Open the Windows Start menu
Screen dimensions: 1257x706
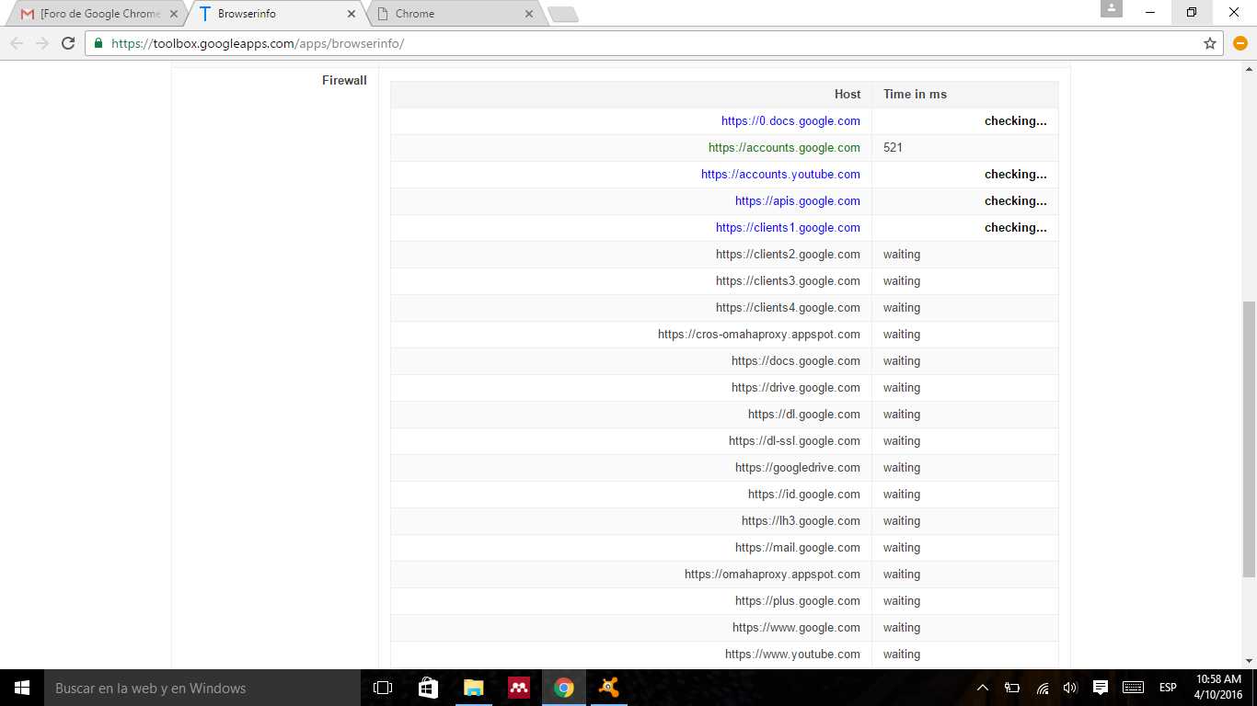click(22, 688)
